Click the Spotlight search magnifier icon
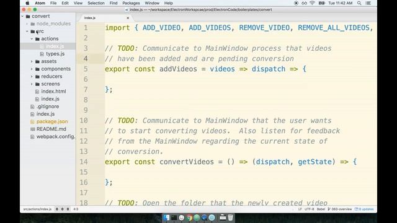Image resolution: width=397 pixels, height=223 pixels. coord(359,3)
